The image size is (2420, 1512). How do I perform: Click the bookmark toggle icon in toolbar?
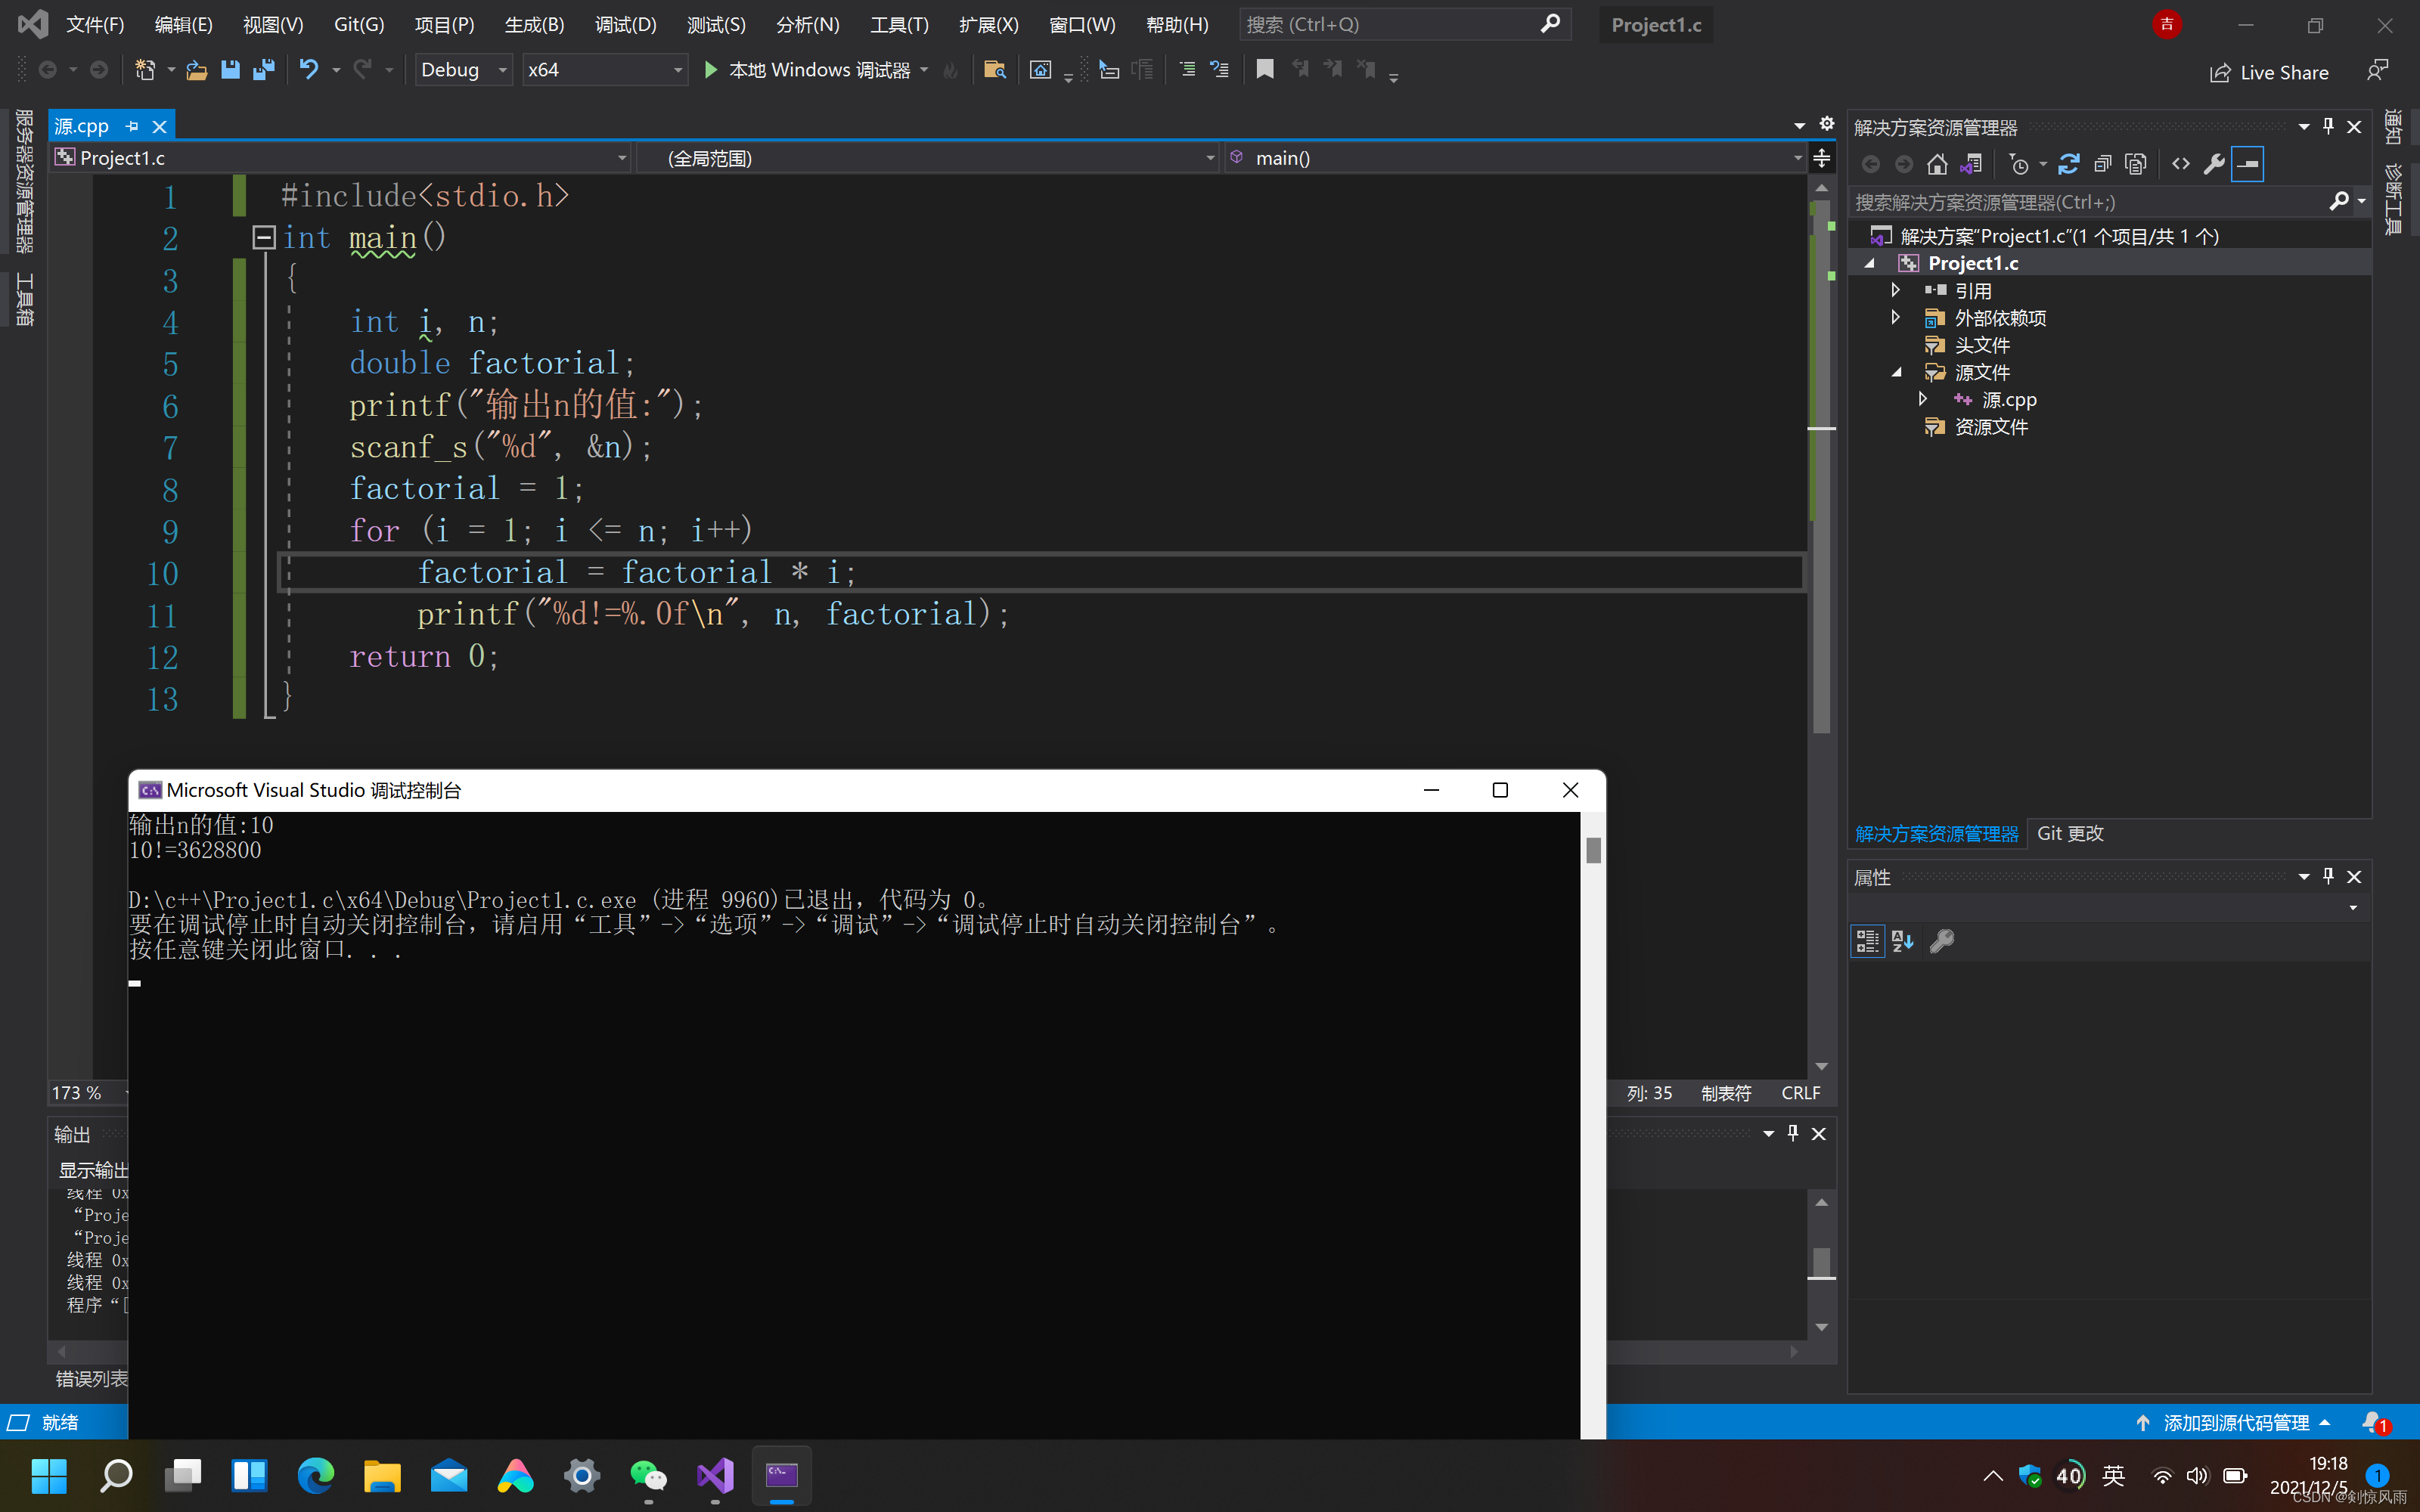(x=1265, y=69)
